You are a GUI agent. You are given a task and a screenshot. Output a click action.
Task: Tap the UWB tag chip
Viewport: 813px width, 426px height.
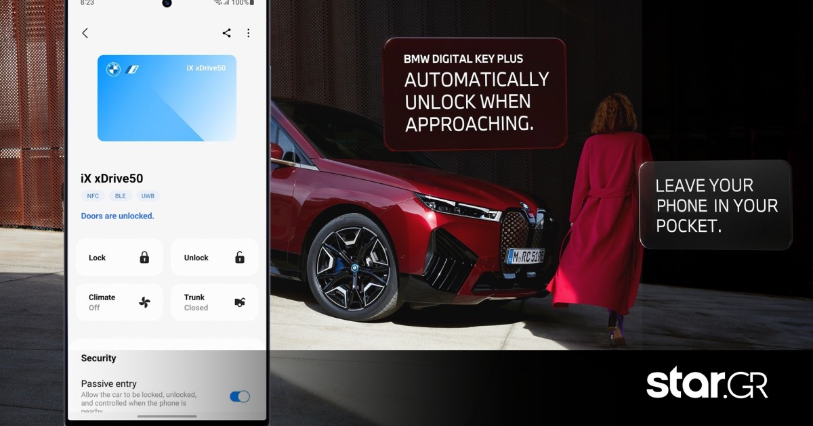[x=148, y=196]
